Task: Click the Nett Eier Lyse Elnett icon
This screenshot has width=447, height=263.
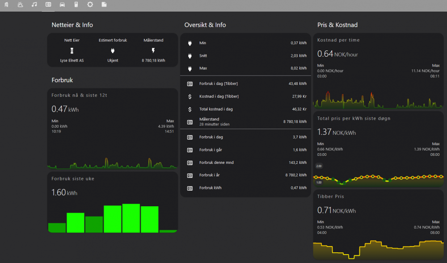Action: point(72,50)
